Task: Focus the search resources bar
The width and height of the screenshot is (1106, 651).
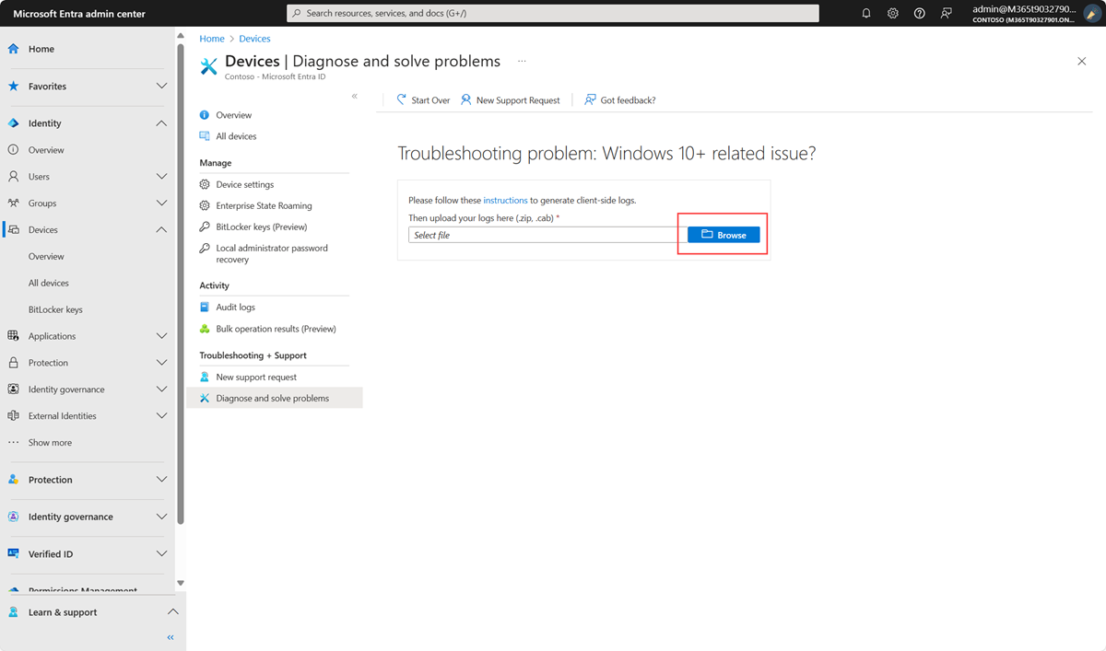Action: tap(553, 13)
